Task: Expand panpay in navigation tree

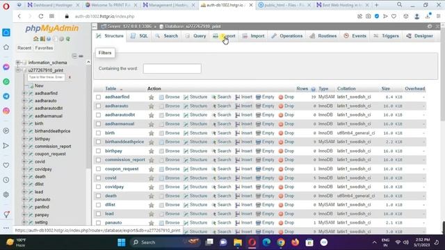Action: pyautogui.click(x=24, y=215)
